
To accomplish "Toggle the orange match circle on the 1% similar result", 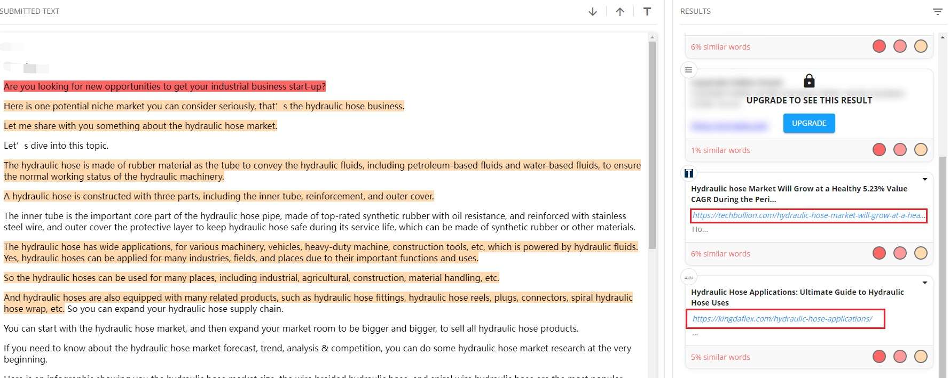I will (x=921, y=150).
